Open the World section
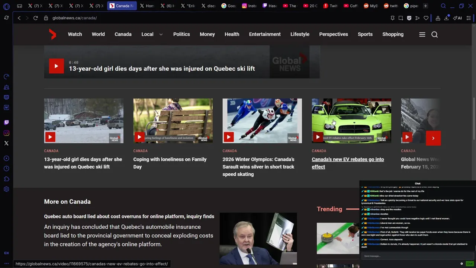 98,34
